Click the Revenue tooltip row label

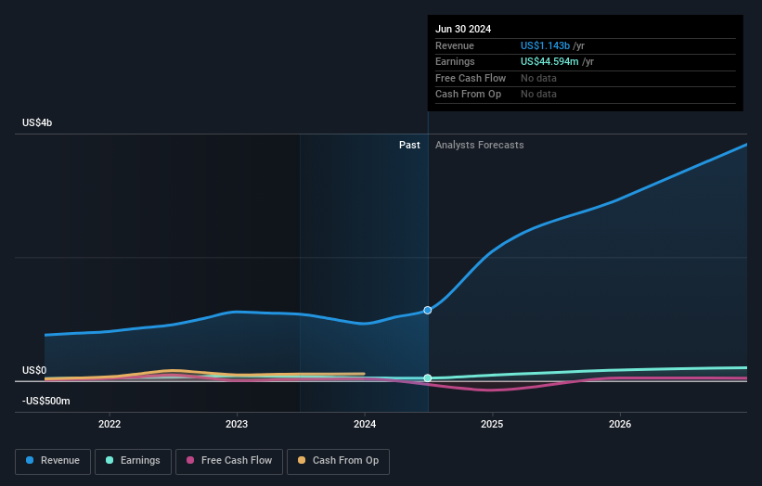click(455, 45)
